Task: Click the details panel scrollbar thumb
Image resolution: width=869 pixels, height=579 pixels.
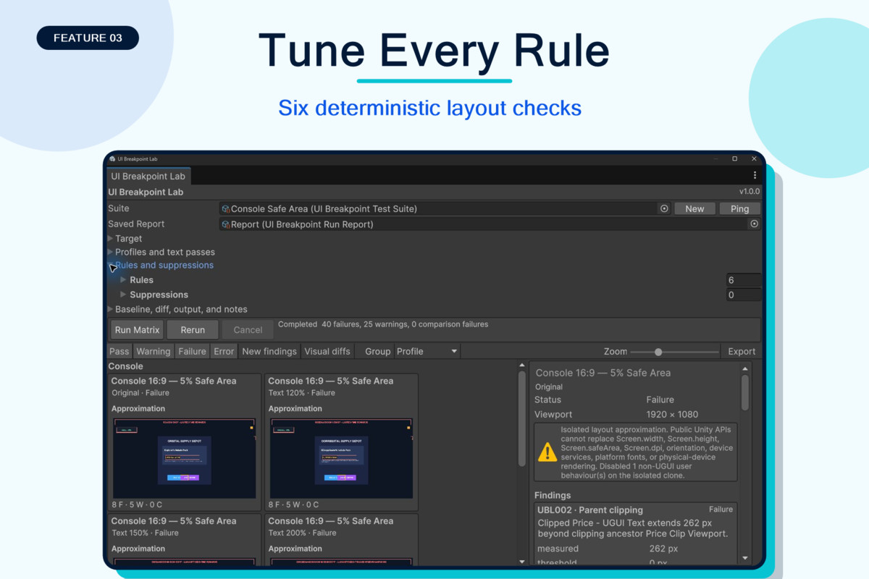Action: click(x=745, y=392)
